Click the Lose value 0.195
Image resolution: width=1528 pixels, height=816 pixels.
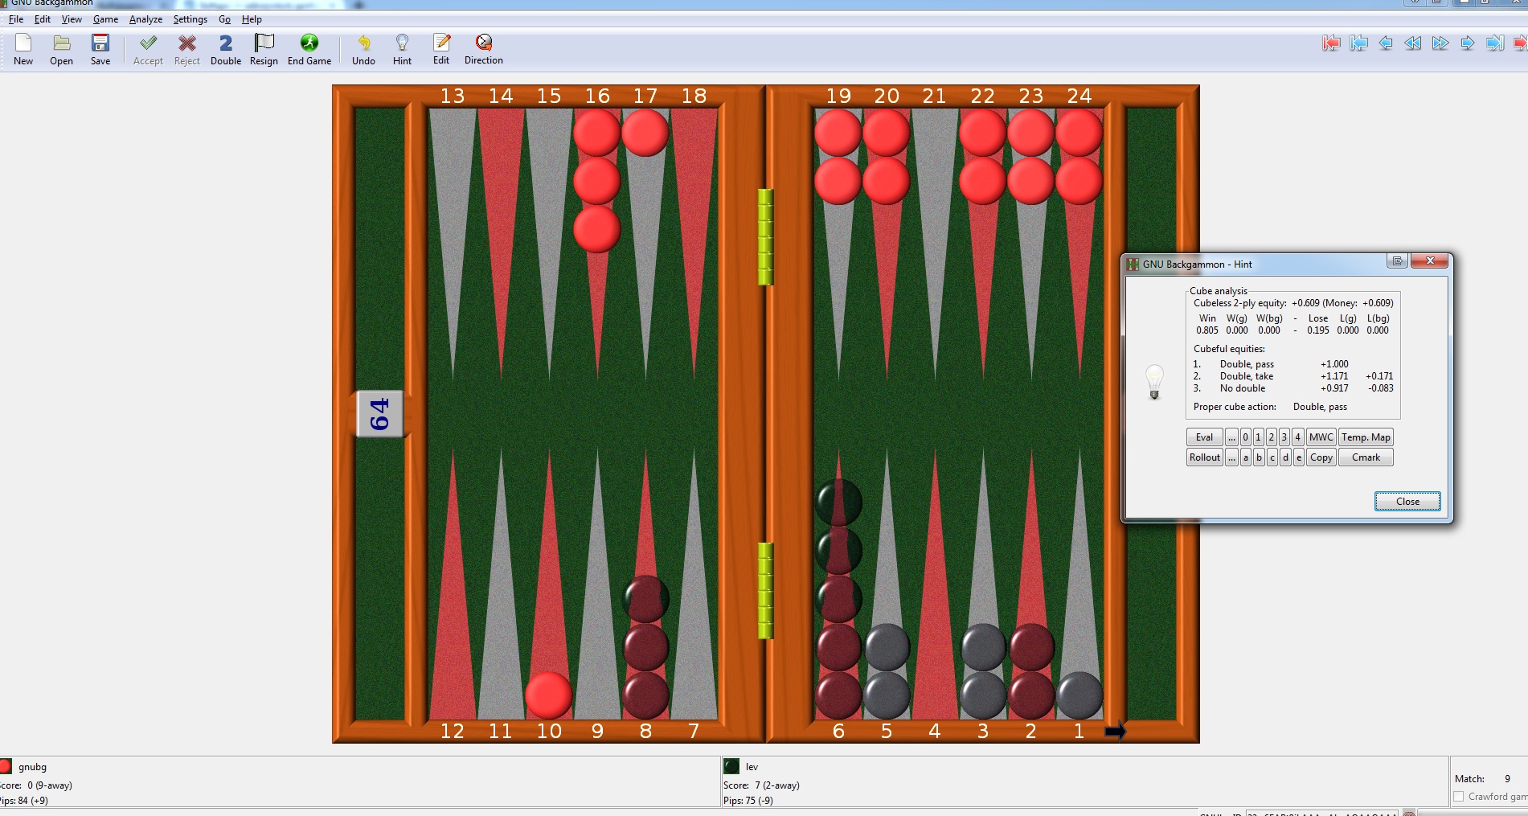pyautogui.click(x=1318, y=330)
